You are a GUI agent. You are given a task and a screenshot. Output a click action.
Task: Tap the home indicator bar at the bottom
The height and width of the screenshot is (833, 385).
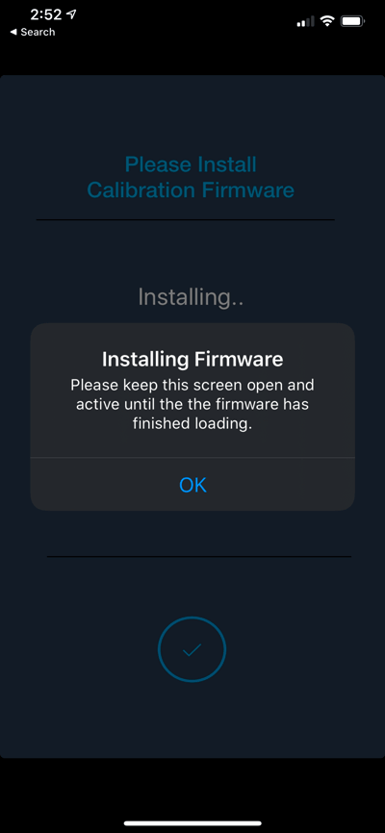pyautogui.click(x=192, y=823)
